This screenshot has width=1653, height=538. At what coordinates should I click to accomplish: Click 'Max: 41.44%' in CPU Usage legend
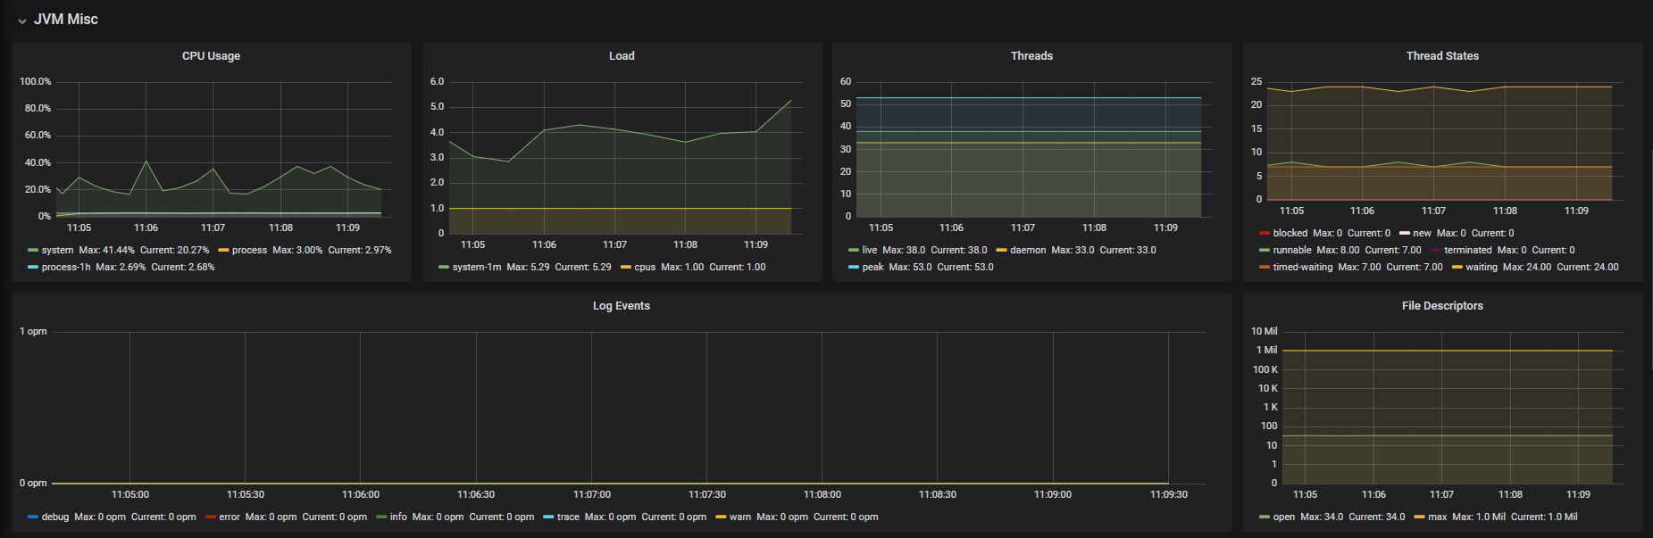[x=106, y=250]
